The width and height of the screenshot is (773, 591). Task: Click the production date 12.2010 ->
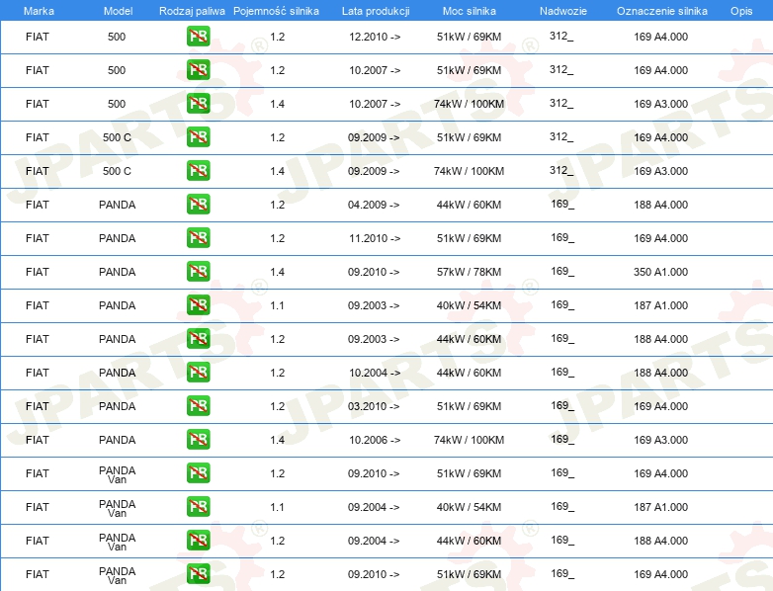pyautogui.click(x=375, y=37)
